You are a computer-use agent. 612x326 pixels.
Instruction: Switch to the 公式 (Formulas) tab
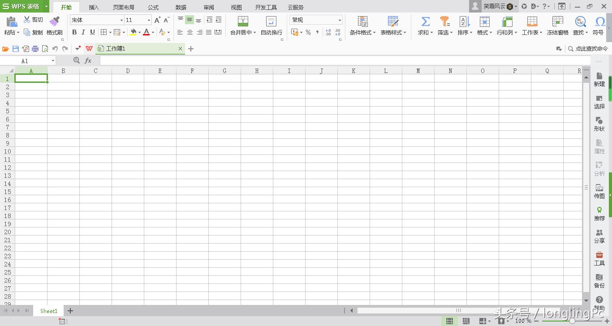coord(153,7)
